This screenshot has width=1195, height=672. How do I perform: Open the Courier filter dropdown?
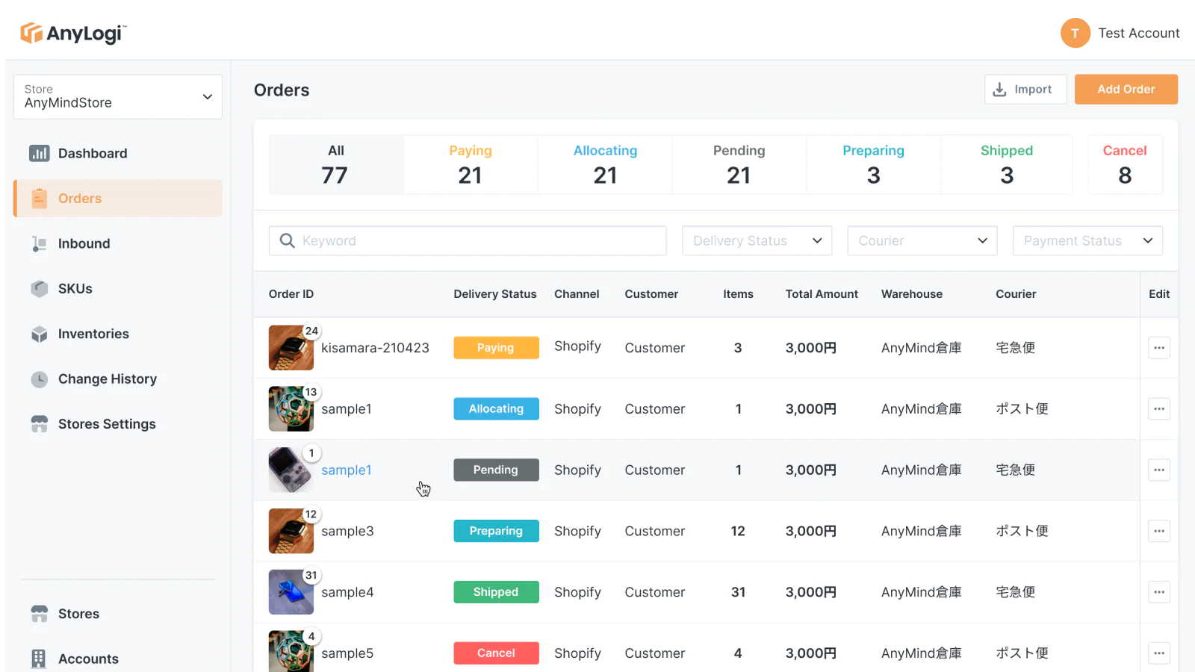coord(922,240)
